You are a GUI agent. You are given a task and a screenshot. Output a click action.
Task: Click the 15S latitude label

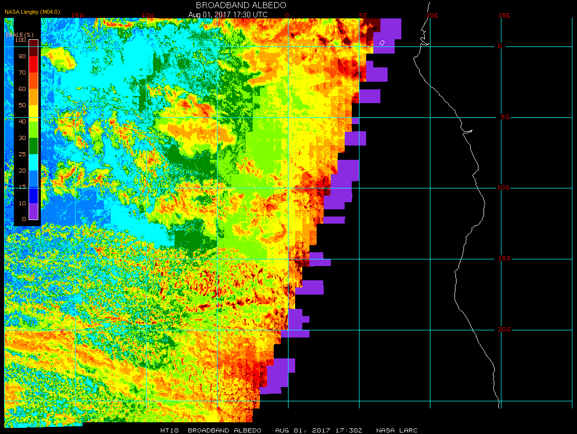[x=504, y=259]
